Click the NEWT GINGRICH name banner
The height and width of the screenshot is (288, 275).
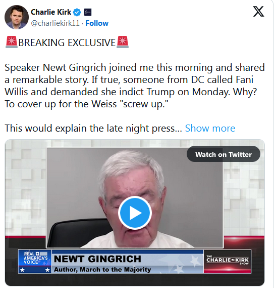(97, 259)
